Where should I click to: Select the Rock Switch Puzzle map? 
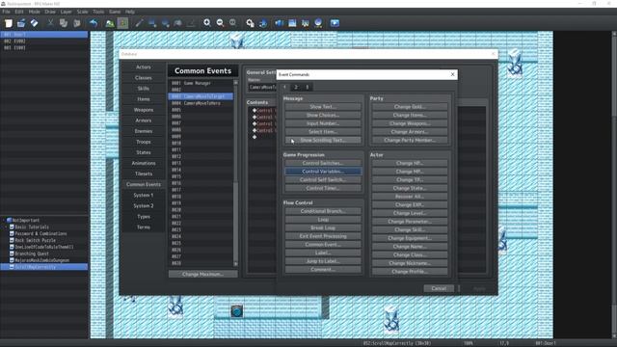point(35,240)
